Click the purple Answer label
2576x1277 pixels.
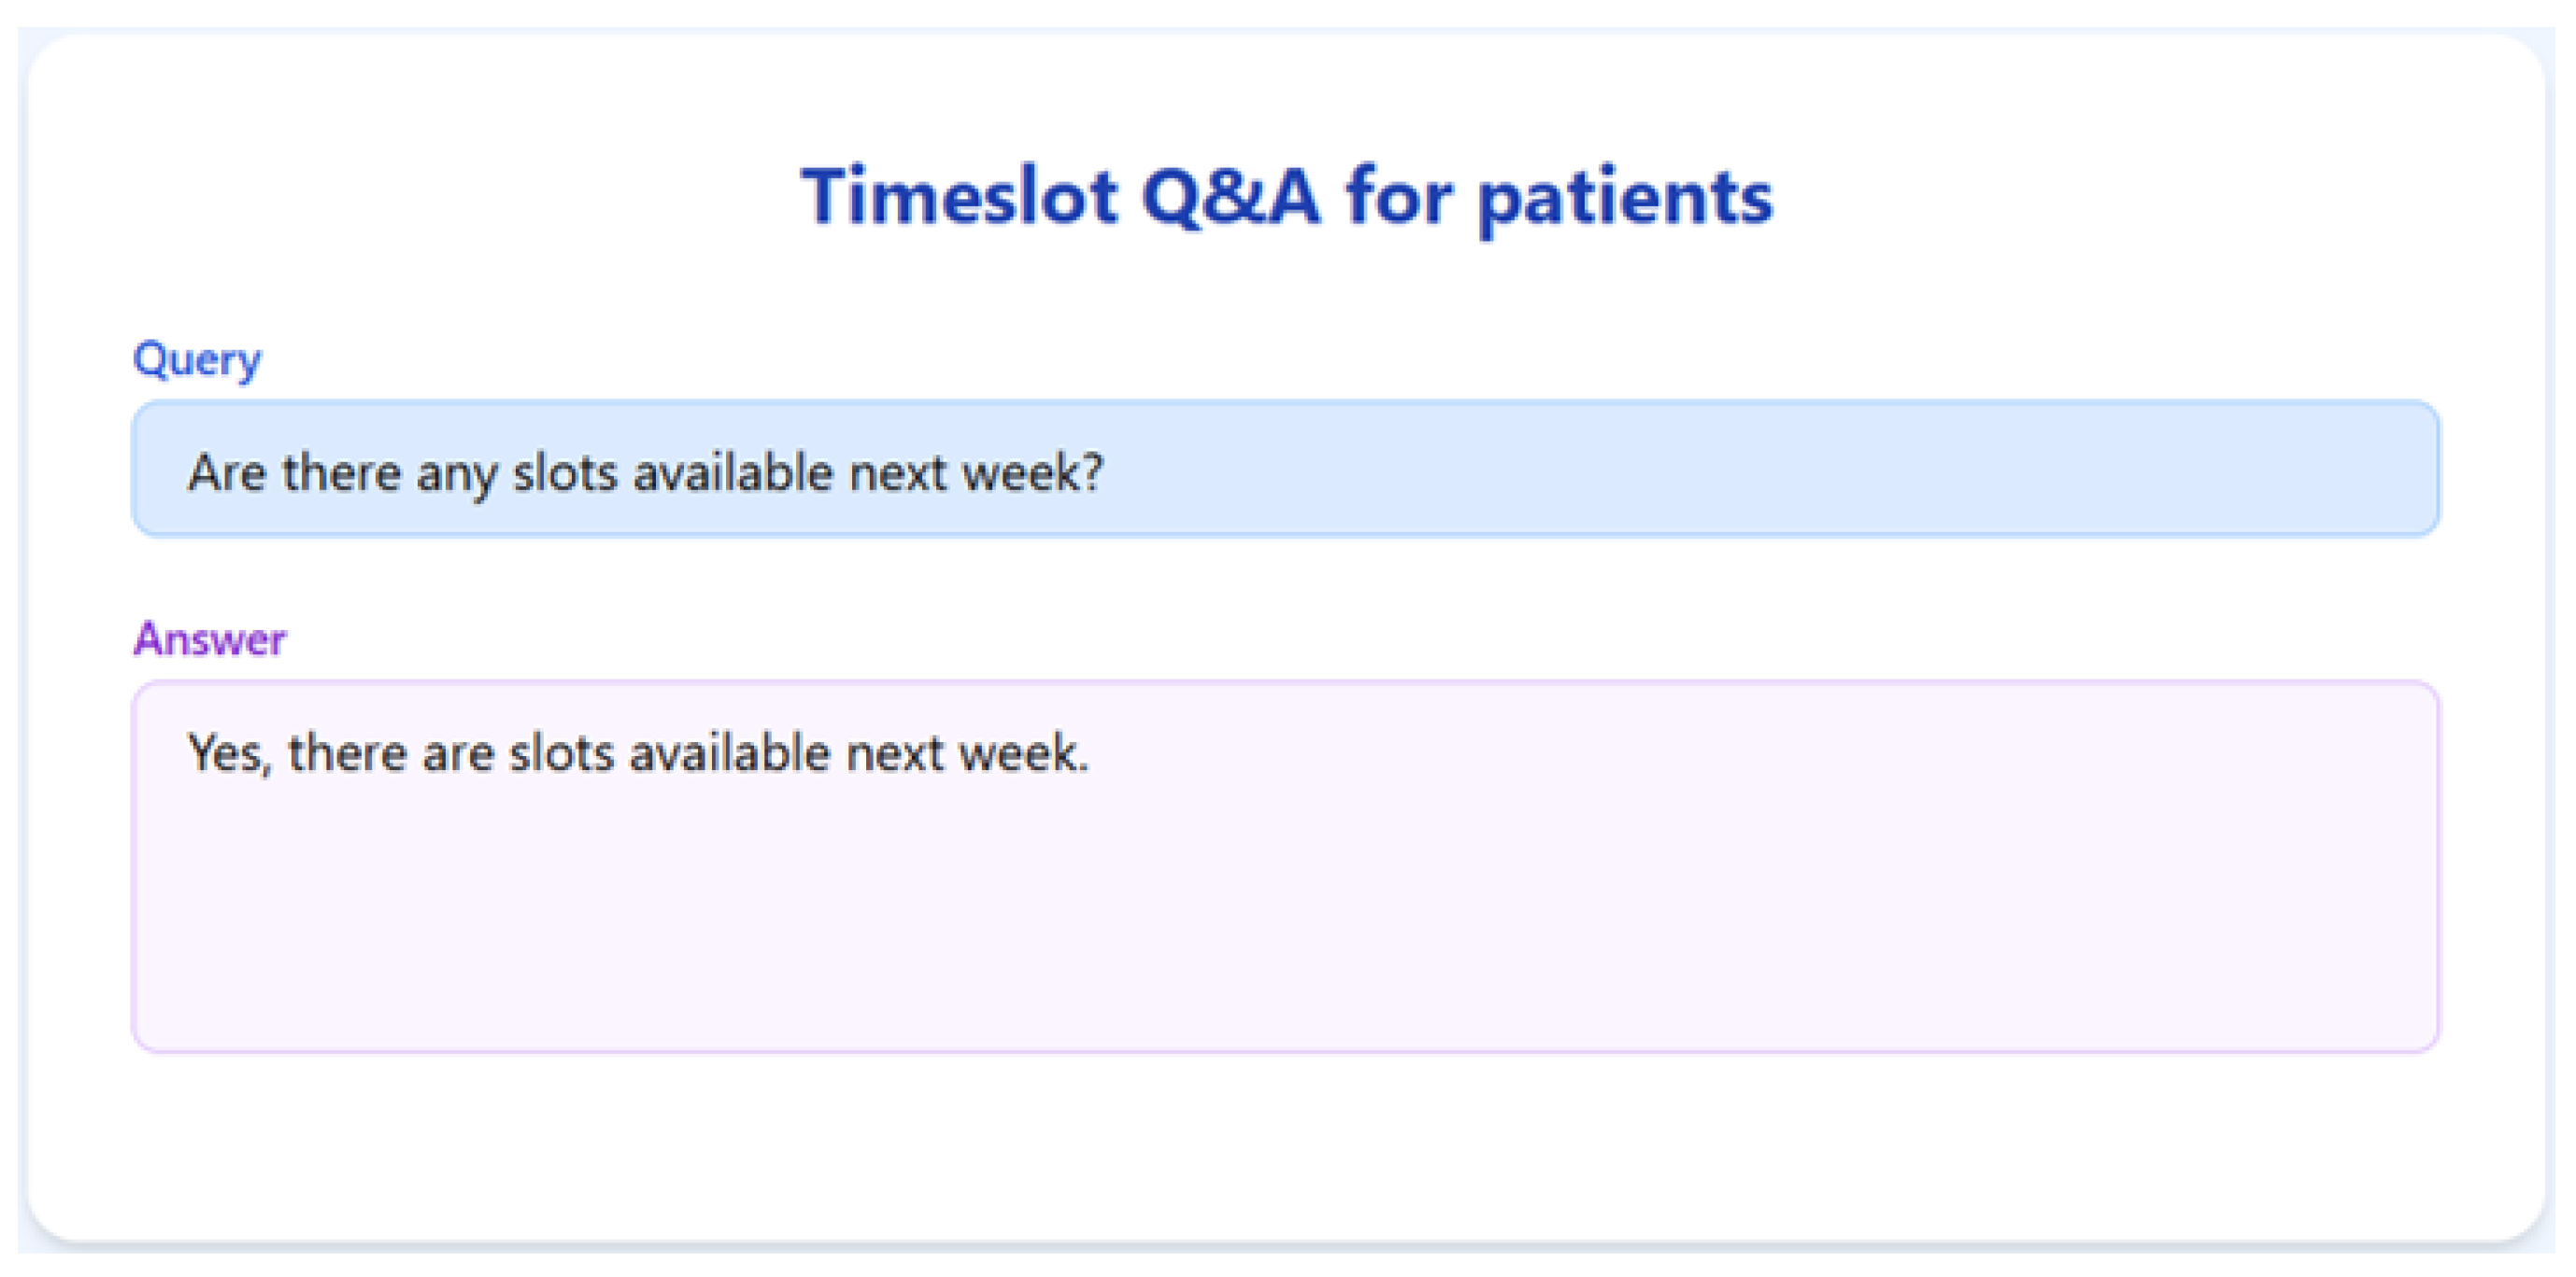click(210, 639)
